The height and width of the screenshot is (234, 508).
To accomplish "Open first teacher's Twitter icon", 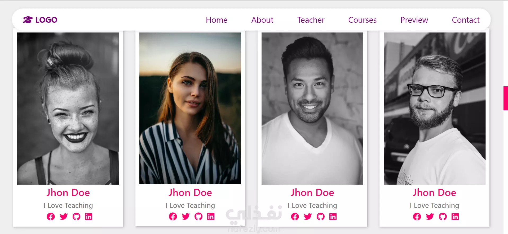I will (64, 217).
